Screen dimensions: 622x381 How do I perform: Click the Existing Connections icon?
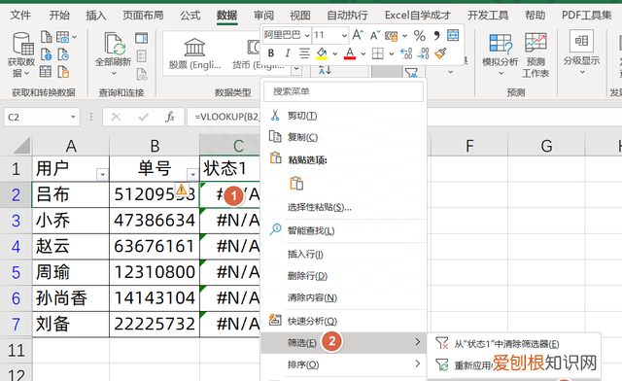(63, 72)
